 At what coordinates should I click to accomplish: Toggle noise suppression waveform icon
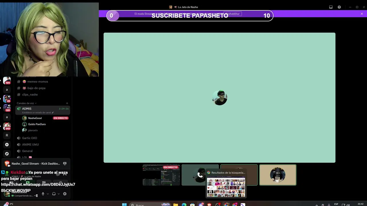(x=58, y=174)
